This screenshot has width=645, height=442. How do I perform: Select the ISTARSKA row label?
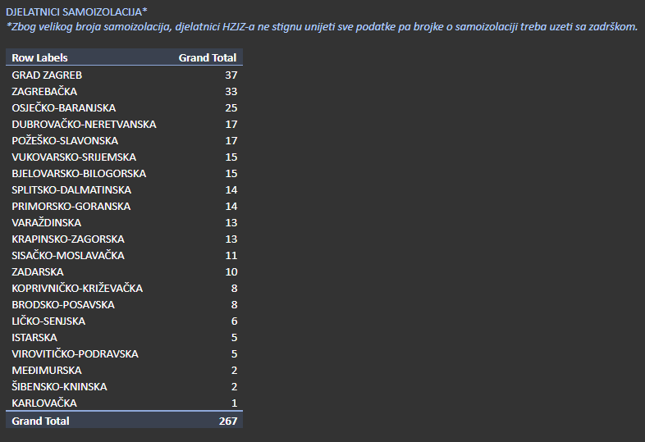pos(34,337)
